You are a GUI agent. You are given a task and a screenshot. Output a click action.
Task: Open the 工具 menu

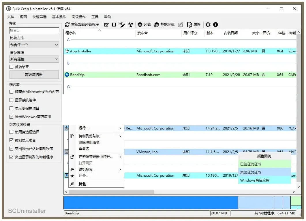95,17
